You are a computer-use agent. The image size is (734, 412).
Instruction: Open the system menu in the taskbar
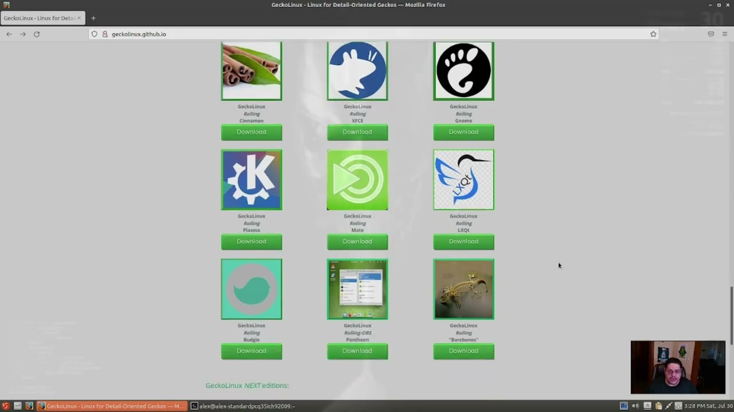point(6,406)
